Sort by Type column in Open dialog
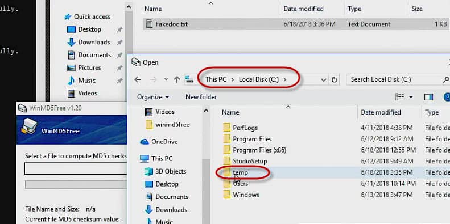Image resolution: width=450 pixels, height=224 pixels. 432,112
